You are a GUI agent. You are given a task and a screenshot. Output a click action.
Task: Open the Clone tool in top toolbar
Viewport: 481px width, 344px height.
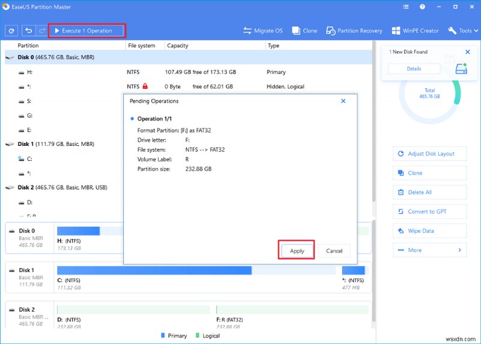(305, 31)
